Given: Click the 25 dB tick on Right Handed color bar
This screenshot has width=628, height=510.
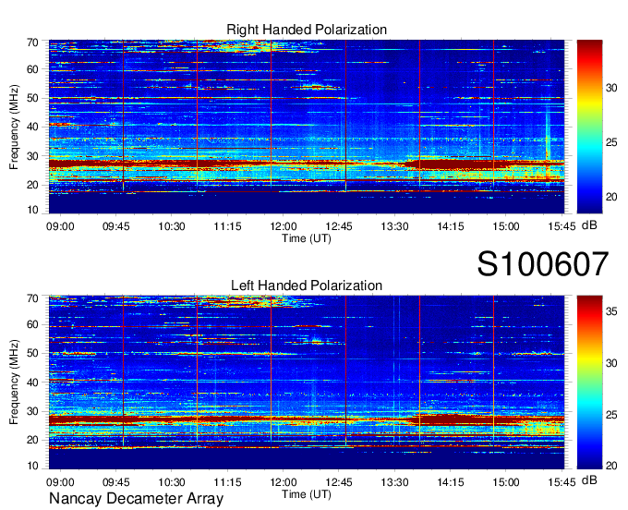Looking at the screenshot, I should 611,142.
